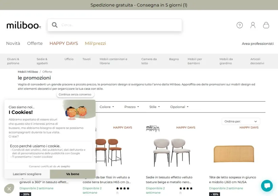Open Mobili contenitori e librerie category

(113, 61)
